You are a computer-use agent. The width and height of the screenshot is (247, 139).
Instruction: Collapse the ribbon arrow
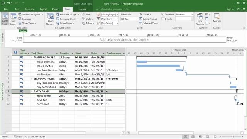click(244, 28)
